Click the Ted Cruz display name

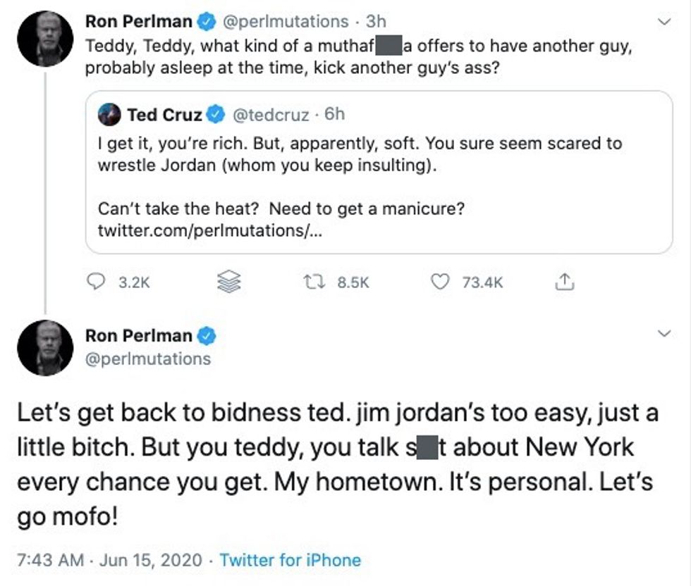[164, 113]
